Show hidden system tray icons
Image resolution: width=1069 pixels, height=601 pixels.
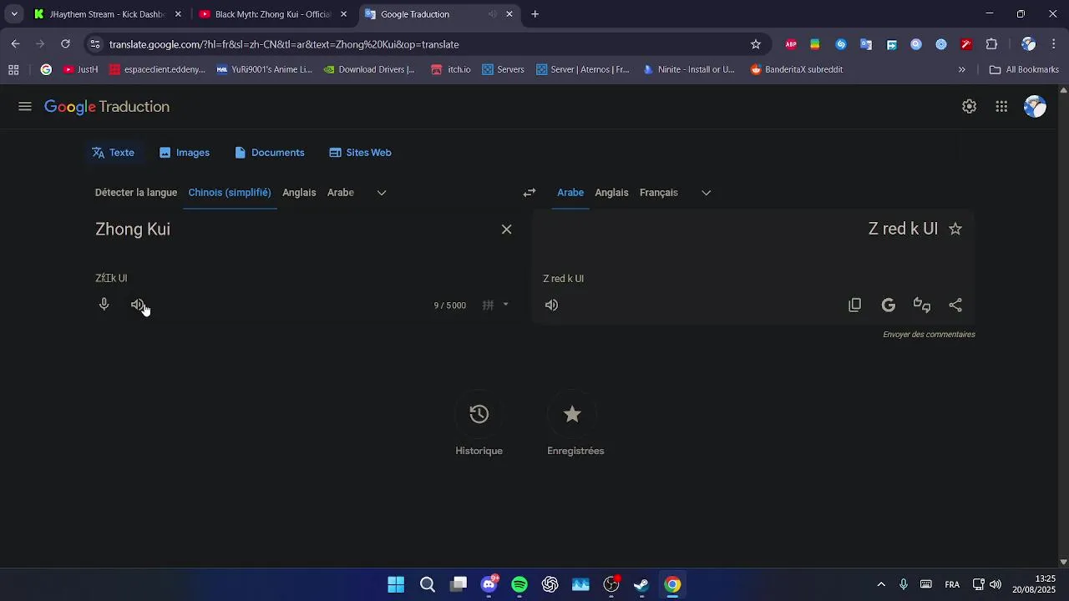pyautogui.click(x=880, y=584)
